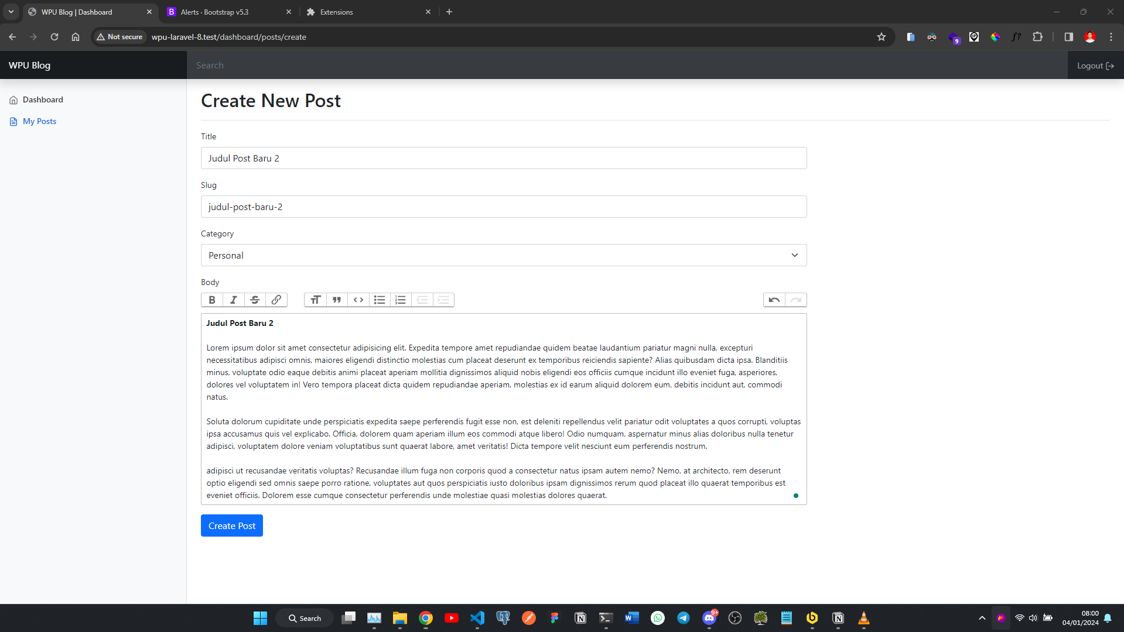Image resolution: width=1124 pixels, height=632 pixels.
Task: Open the browser tab search dropdown
Action: click(11, 12)
